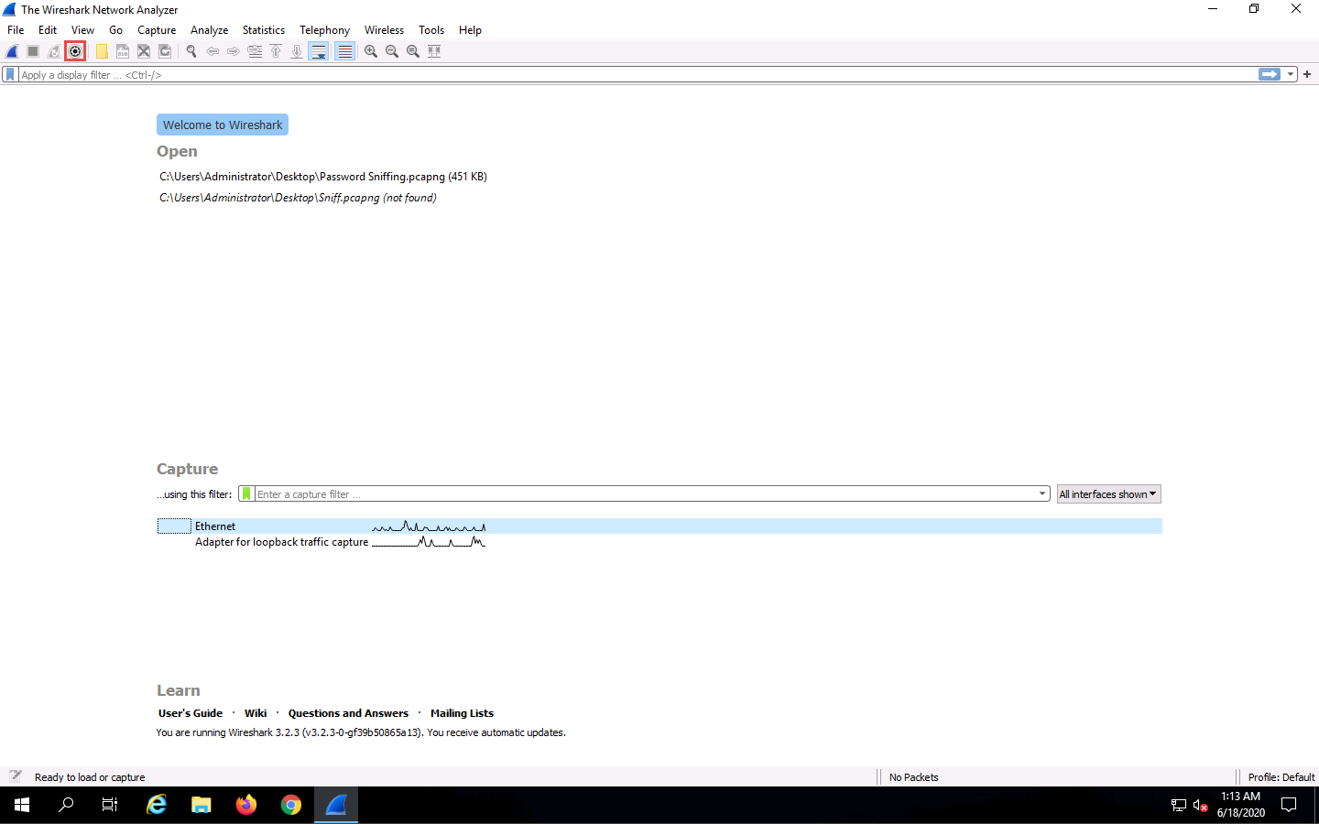Expand the capture filter dropdown arrow
1319x824 pixels.
(1042, 494)
